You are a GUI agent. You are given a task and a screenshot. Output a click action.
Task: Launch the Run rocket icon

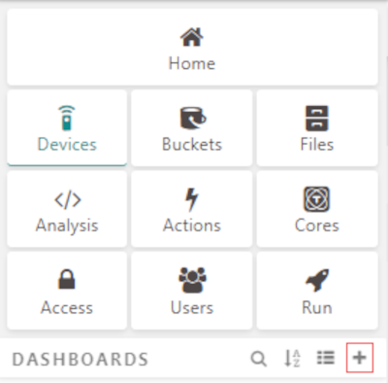(317, 280)
